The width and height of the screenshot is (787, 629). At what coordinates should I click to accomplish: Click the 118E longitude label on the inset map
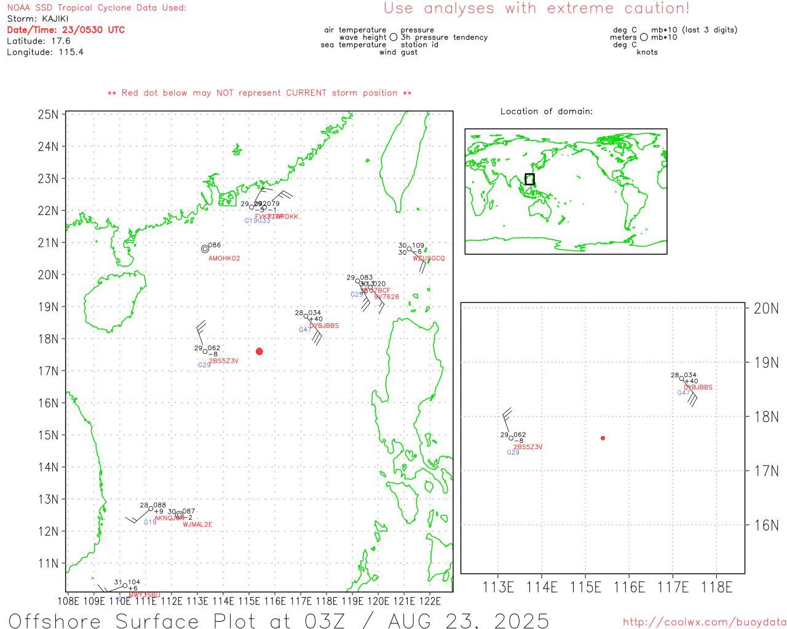[717, 587]
